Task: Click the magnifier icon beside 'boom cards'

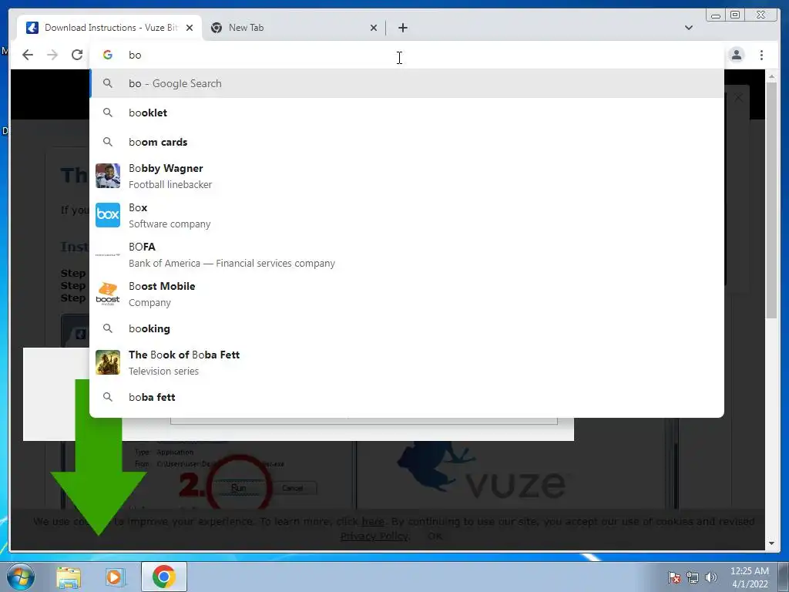Action: [108, 142]
